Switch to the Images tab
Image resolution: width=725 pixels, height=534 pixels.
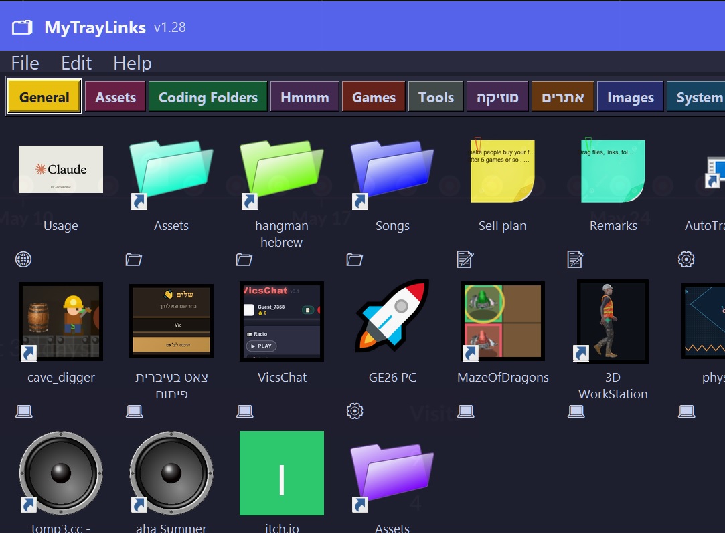pos(630,97)
